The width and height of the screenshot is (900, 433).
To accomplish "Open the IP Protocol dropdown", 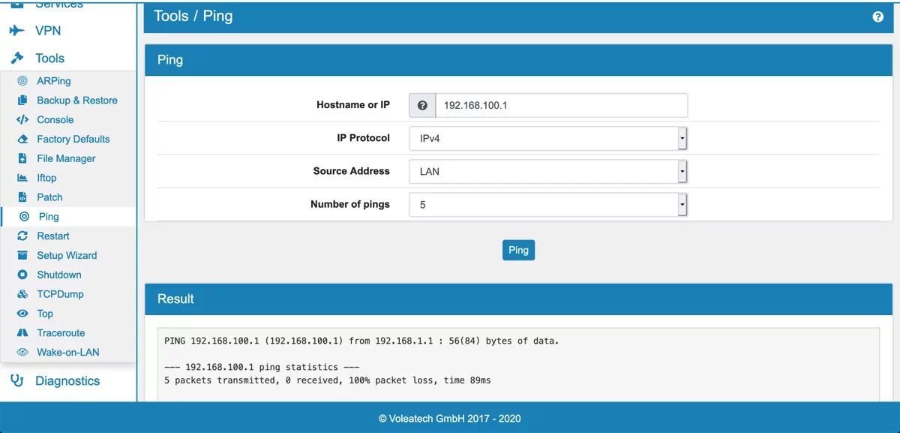I will click(x=548, y=139).
